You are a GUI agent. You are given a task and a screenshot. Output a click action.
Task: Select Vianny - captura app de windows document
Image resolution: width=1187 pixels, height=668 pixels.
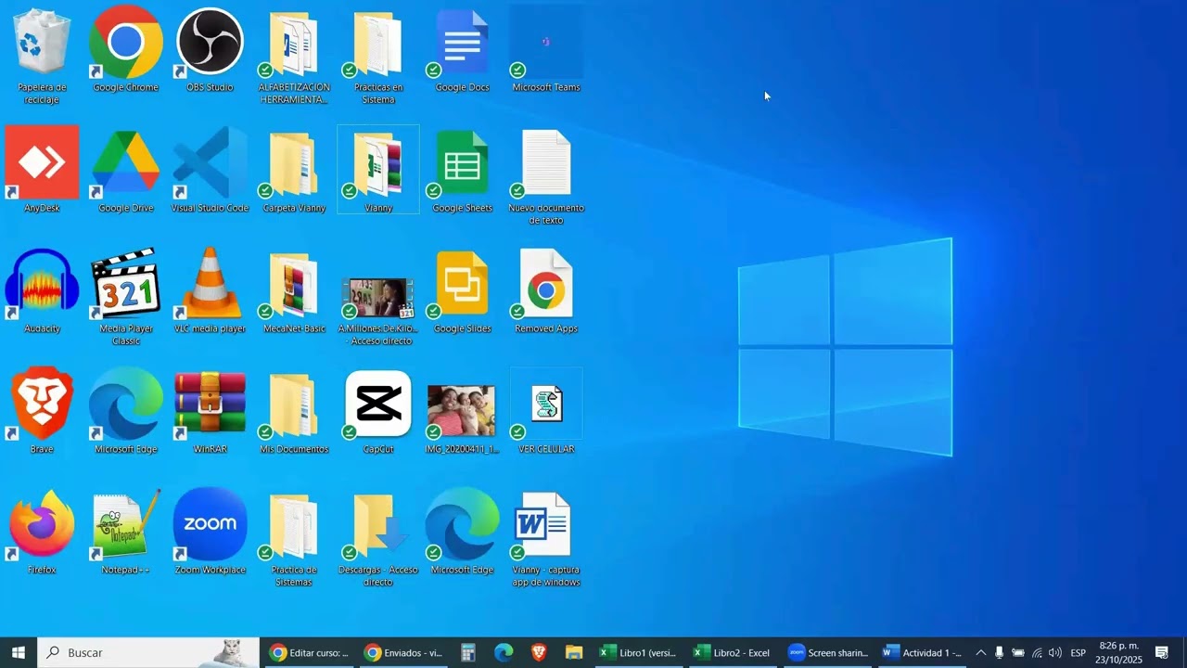pyautogui.click(x=546, y=537)
